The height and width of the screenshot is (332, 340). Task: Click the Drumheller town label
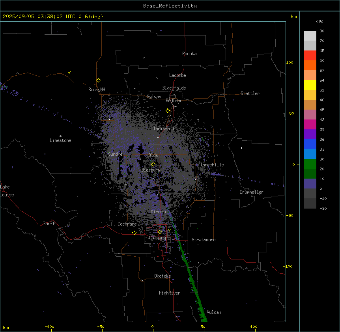[x=252, y=192]
